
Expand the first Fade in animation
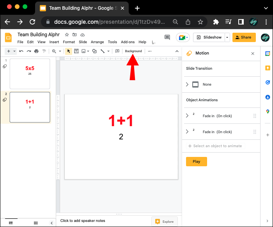pos(187,116)
